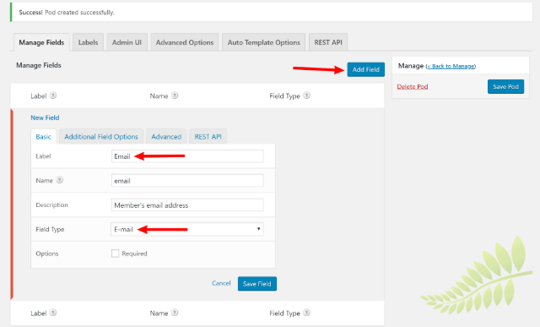The image size is (540, 327).
Task: Open the Admin UI tab
Action: pos(127,42)
